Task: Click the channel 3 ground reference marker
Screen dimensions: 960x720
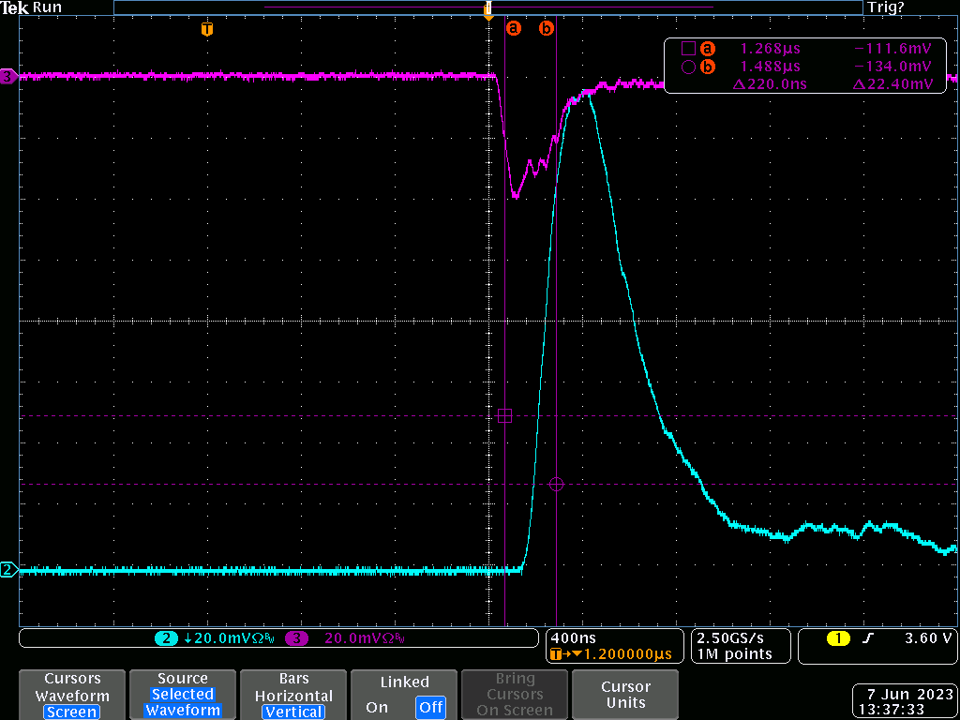Action: (8, 77)
